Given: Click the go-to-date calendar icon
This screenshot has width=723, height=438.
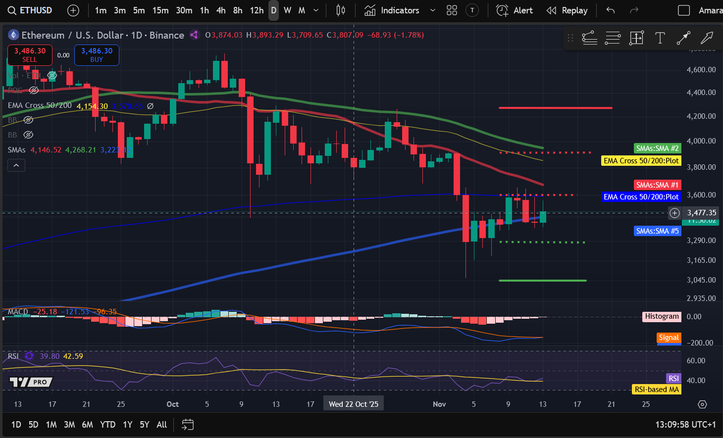Looking at the screenshot, I should (187, 425).
